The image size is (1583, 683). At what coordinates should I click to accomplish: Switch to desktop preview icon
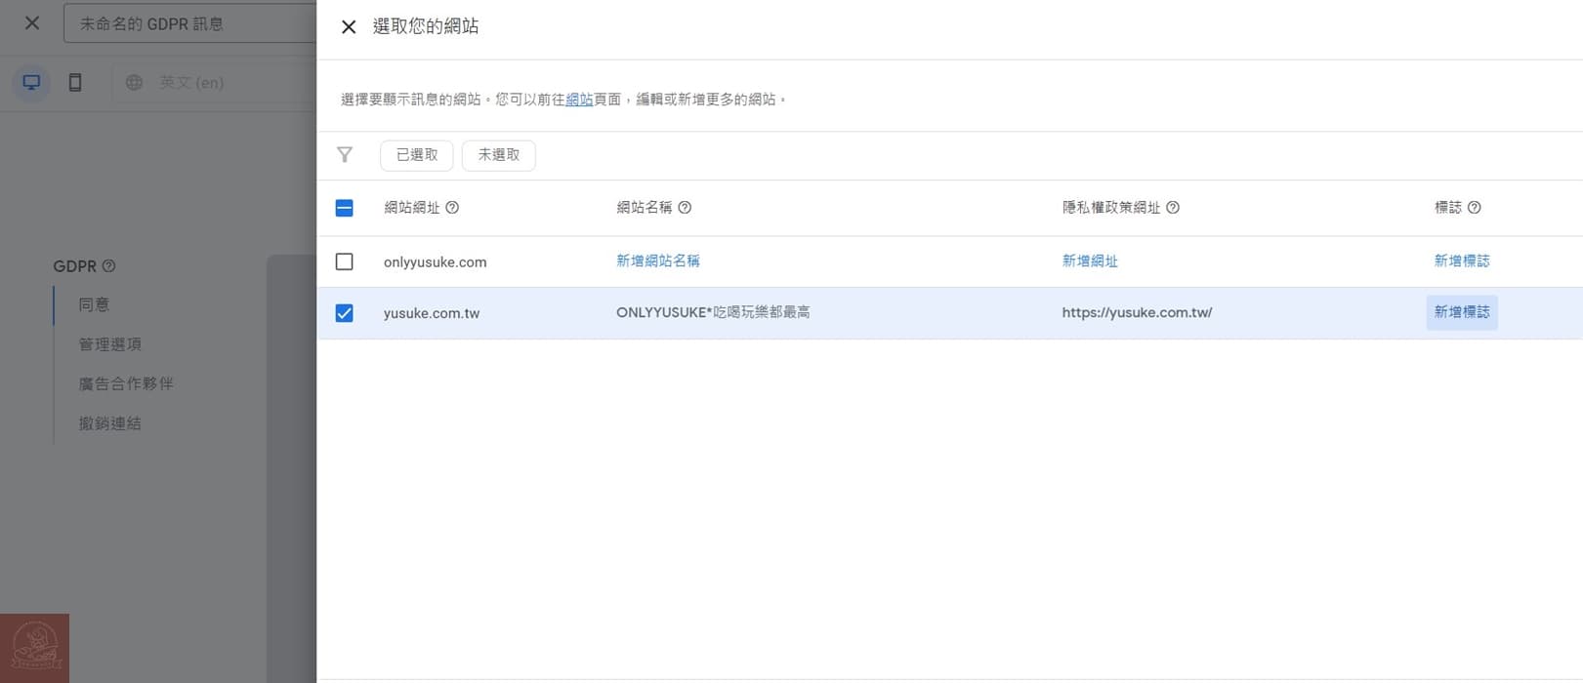31,82
